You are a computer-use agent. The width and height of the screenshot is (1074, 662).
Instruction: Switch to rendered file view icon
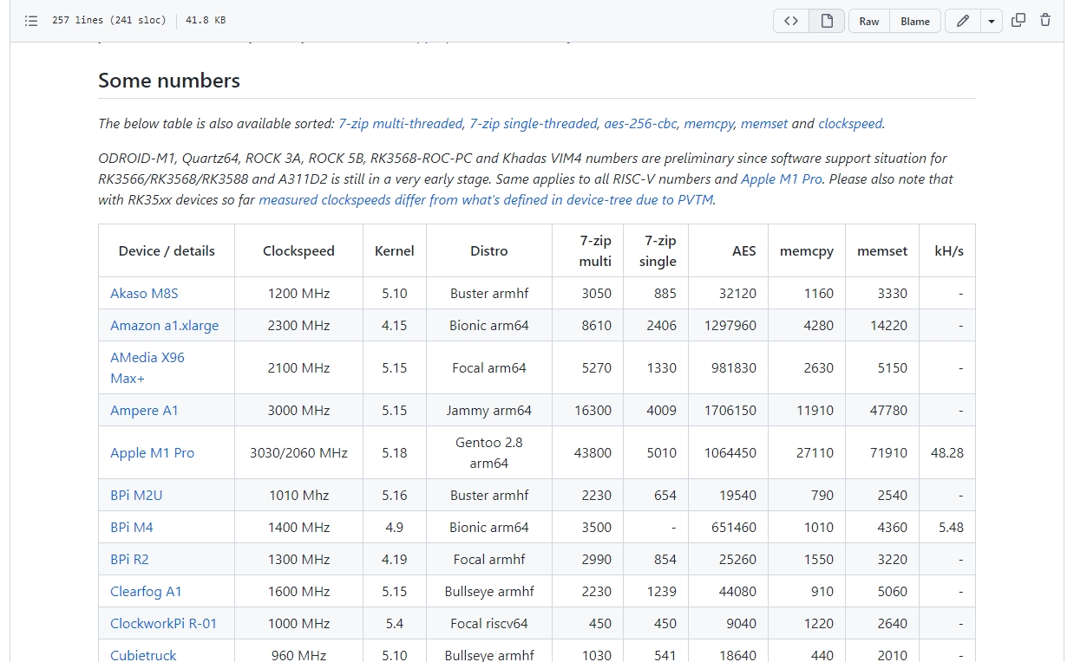827,21
